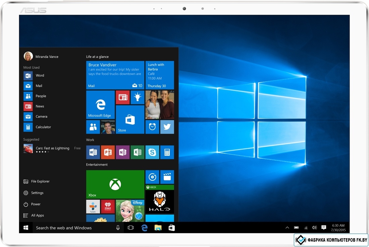This screenshot has width=369, height=247.
Task: Open the Word tile in the Work group
Action: [x=93, y=152]
